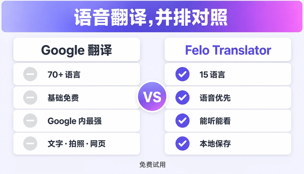Click the 本地保存 row label
Screen dimensions: 304x174
(x=215, y=144)
